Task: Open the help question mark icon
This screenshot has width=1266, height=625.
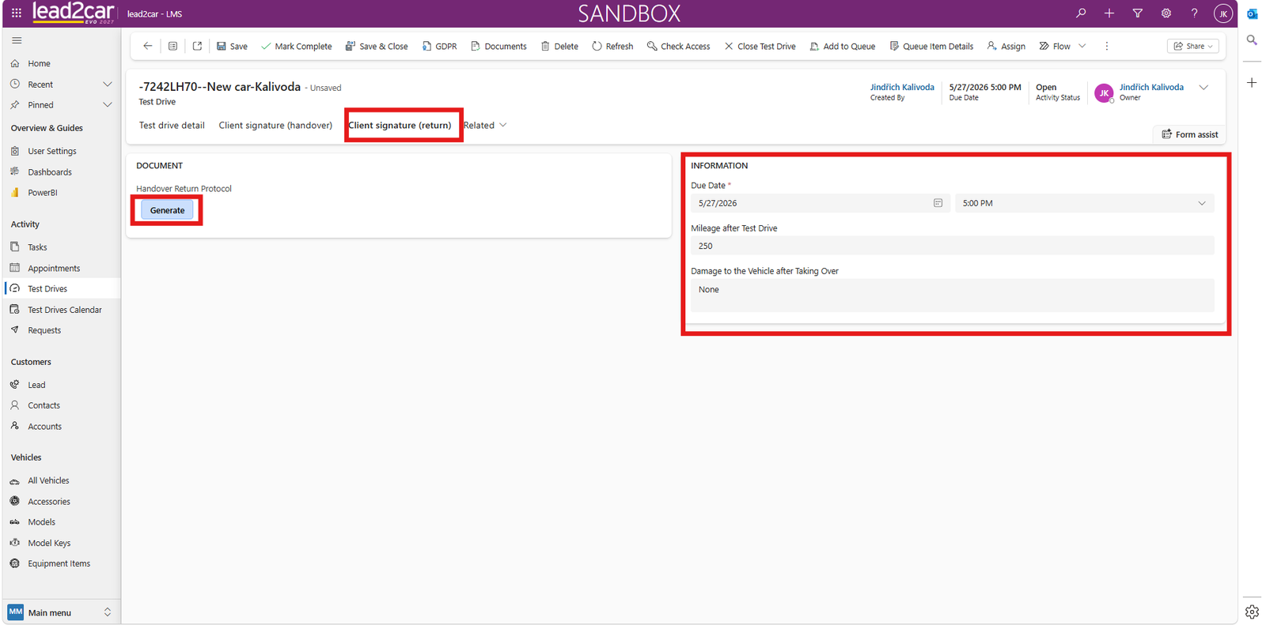Action: (x=1195, y=13)
